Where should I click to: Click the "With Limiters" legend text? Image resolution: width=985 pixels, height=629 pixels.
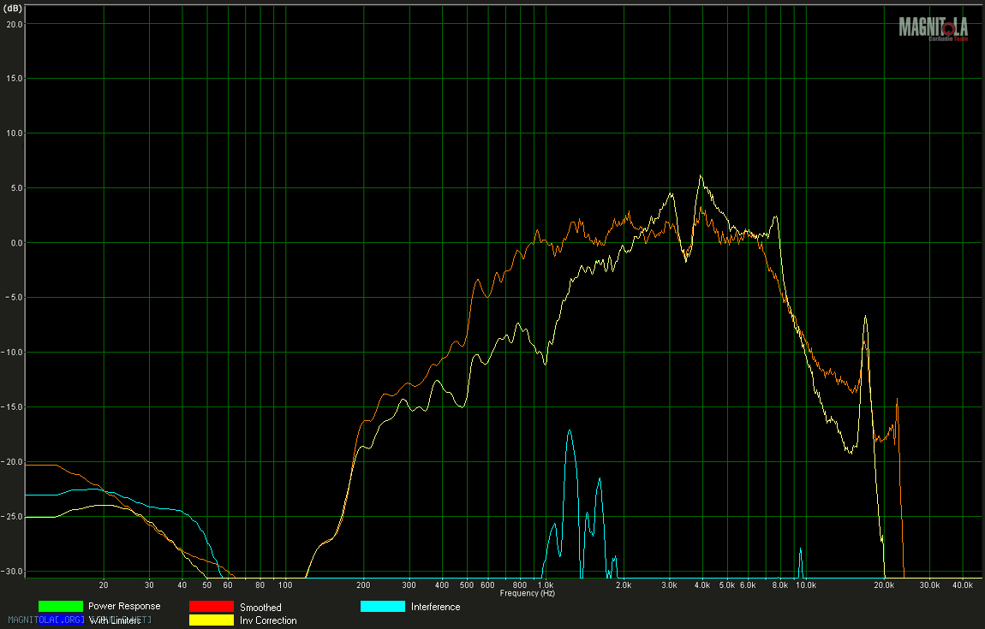(x=115, y=620)
